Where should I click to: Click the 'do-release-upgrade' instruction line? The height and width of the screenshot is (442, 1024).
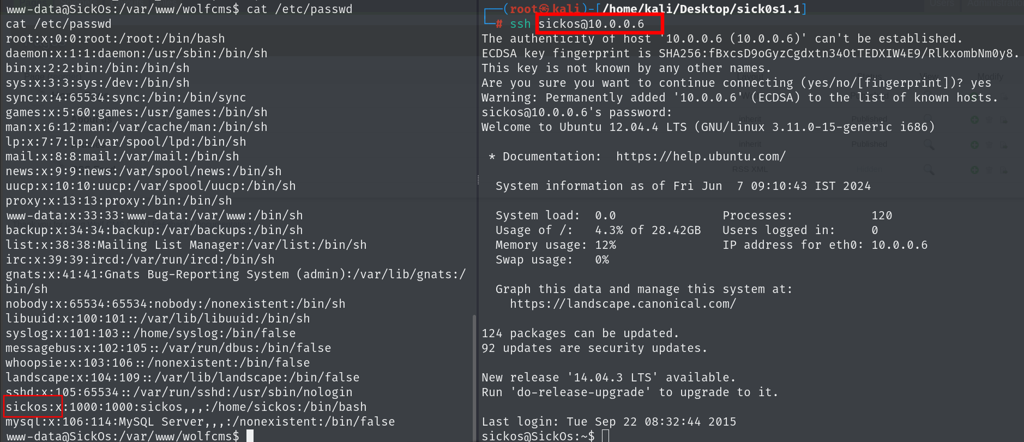(630, 392)
